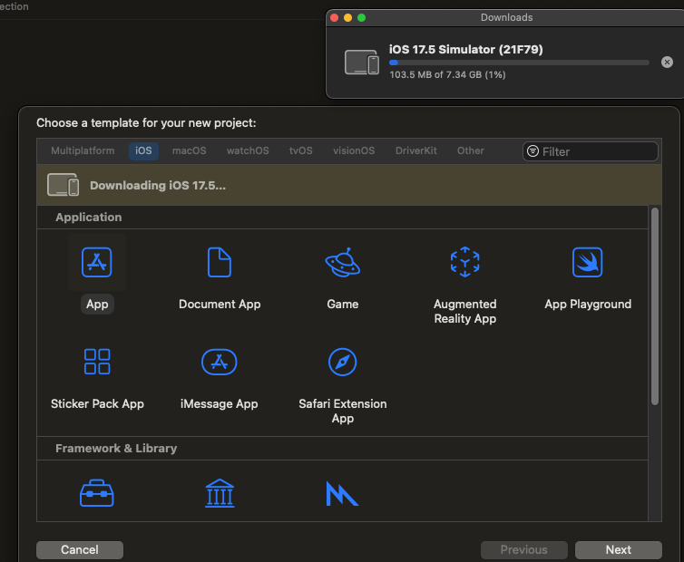Pick the Safari Extension App compass icon
The image size is (684, 562).
click(342, 362)
